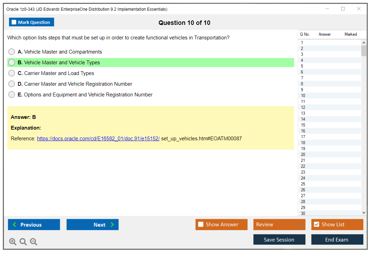Screen dimensions: 372x254
Task: Go to the Previous question
Action: (34, 224)
